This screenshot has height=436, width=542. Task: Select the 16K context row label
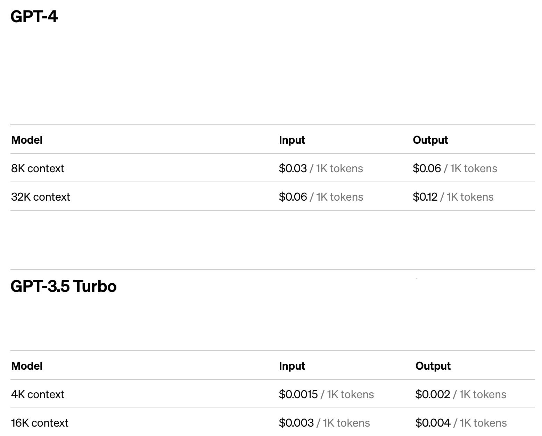[40, 423]
